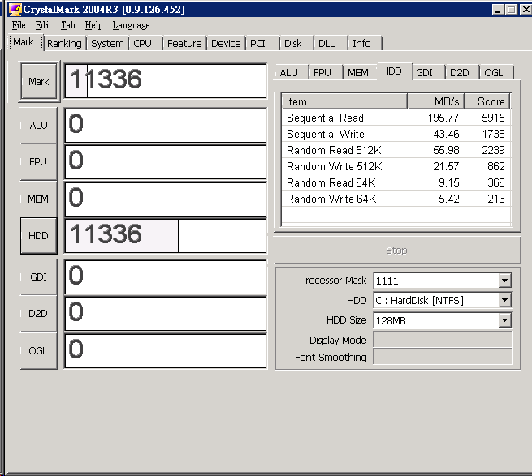Open the File menu
The height and width of the screenshot is (476, 532).
[x=19, y=25]
